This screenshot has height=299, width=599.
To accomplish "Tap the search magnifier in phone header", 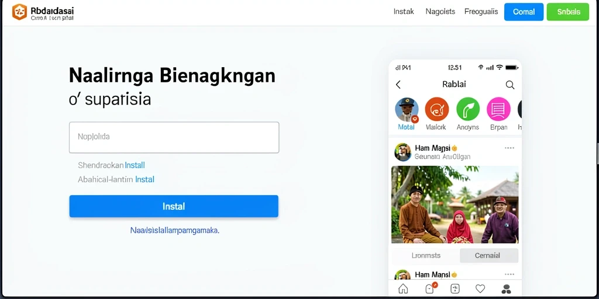I will coord(510,85).
